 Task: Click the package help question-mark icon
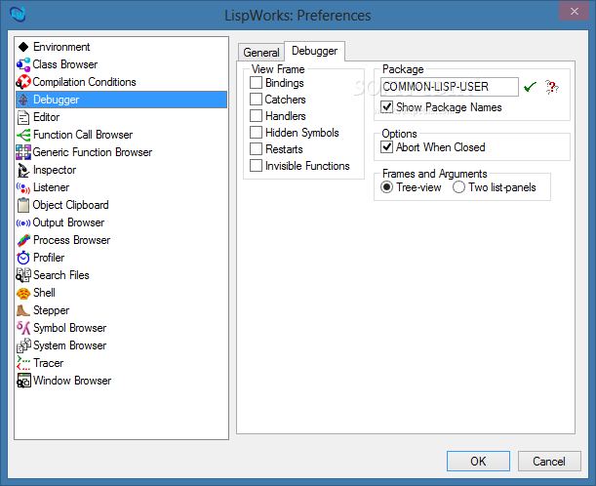coord(552,87)
